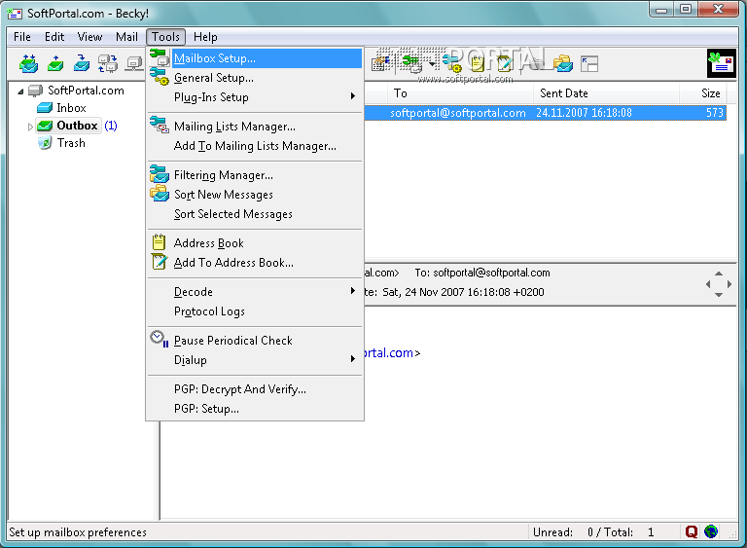Click the blue email link in message body

[x=389, y=353]
